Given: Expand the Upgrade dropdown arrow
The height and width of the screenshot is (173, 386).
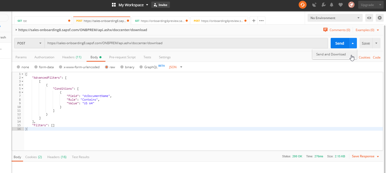Looking at the screenshot, I should pos(380,5).
